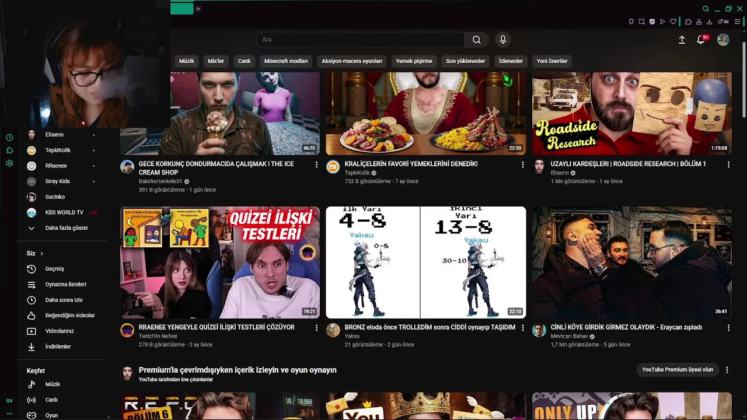Open settings gear in the browser sidebar
Screen dimensions: 747x420
(x=9, y=163)
